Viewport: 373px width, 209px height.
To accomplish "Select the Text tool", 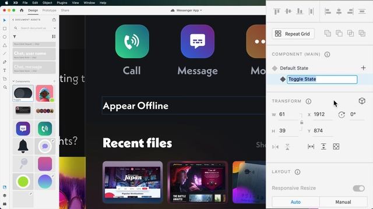I will pyautogui.click(x=5, y=70).
